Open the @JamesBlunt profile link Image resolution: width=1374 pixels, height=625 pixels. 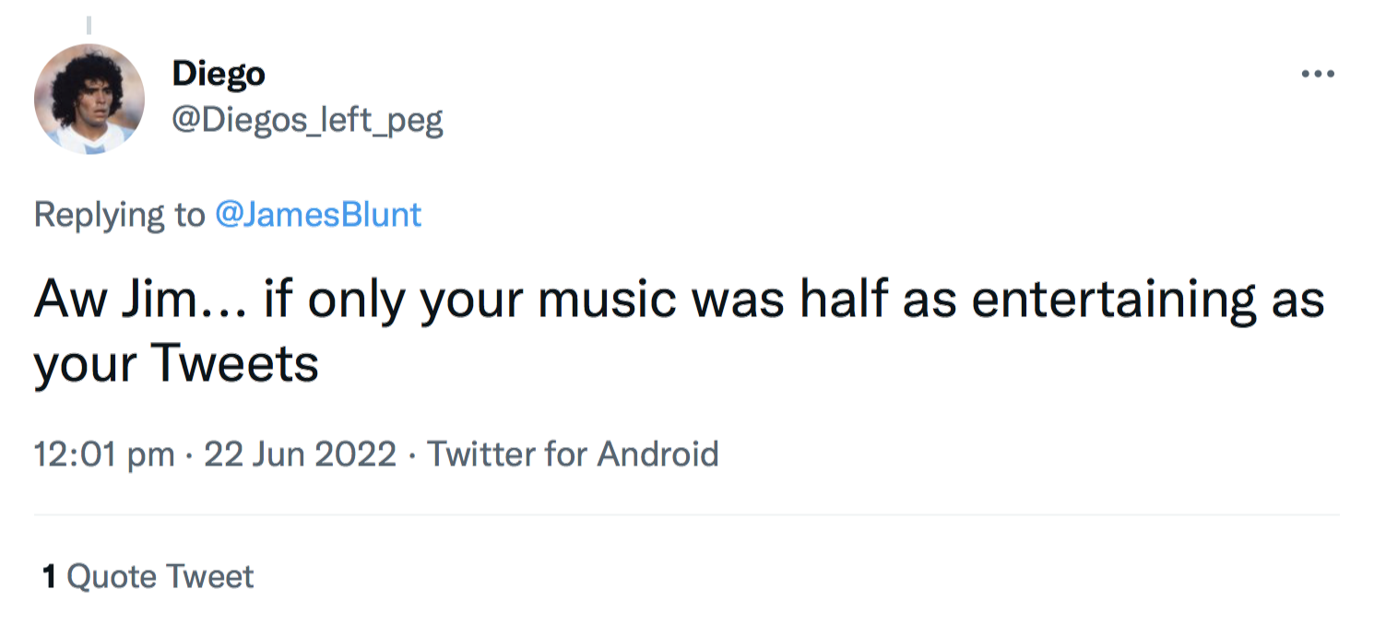click(x=318, y=215)
